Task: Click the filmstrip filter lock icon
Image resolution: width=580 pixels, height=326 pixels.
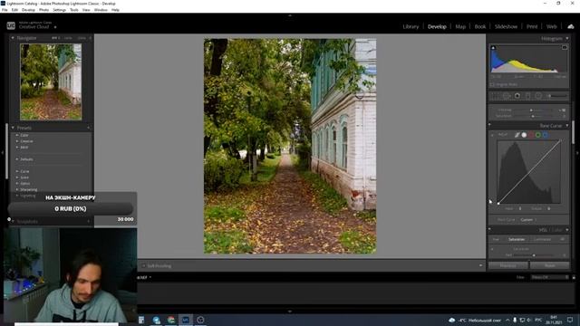Action: tap(574, 277)
